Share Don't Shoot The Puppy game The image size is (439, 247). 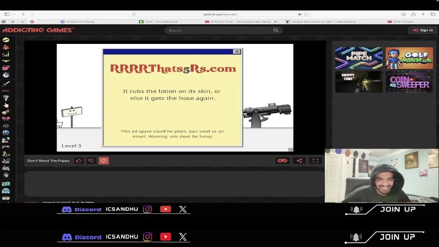point(299,161)
